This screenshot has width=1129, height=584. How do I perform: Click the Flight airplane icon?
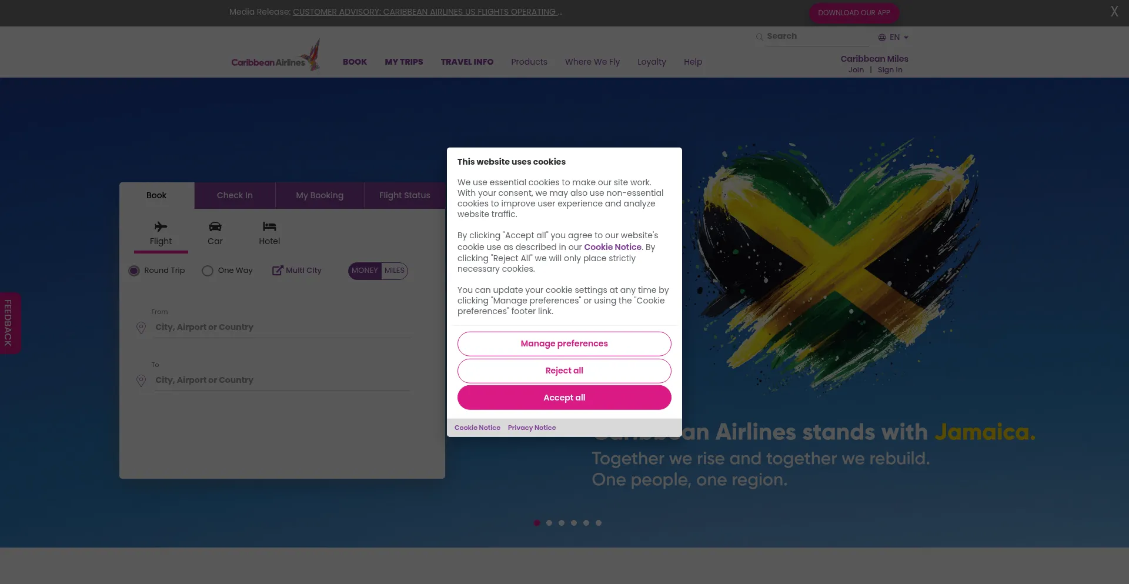pos(161,226)
